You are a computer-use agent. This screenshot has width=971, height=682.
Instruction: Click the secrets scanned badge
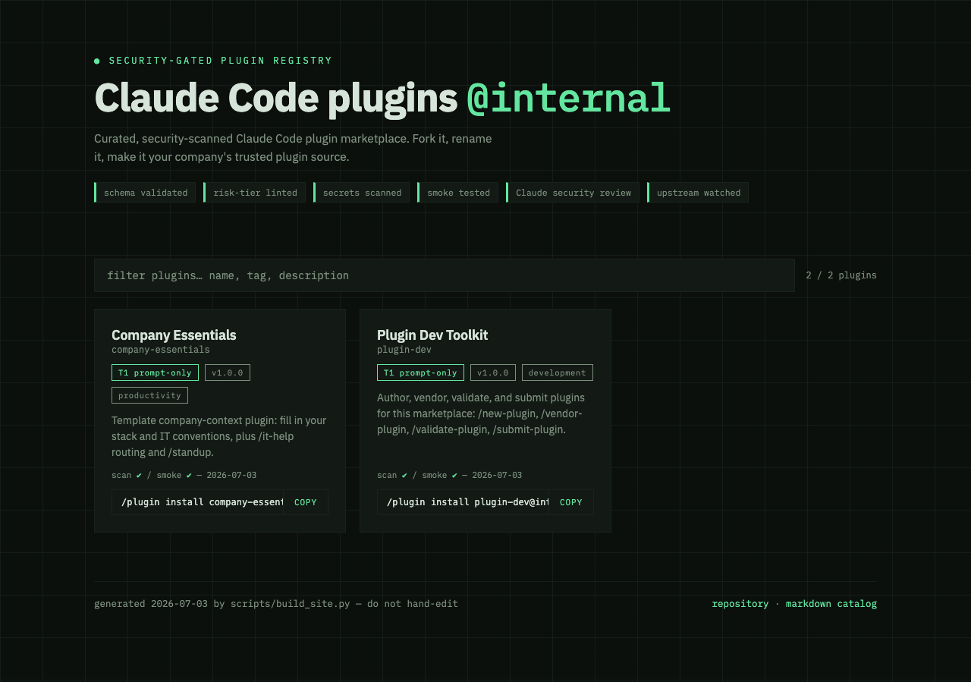361,193
